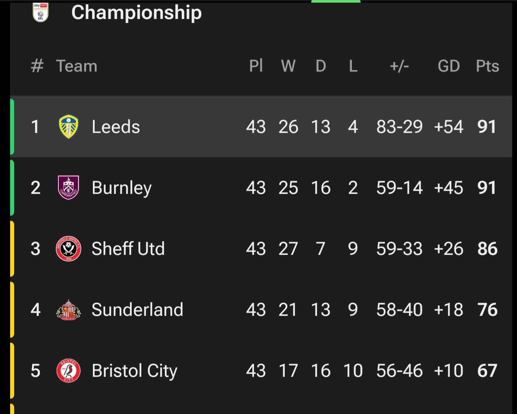Select the Sheff Utd team name

(x=128, y=249)
